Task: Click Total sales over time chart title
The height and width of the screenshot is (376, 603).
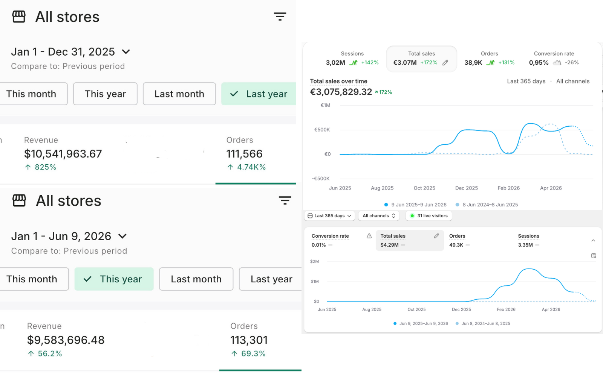Action: tap(338, 81)
